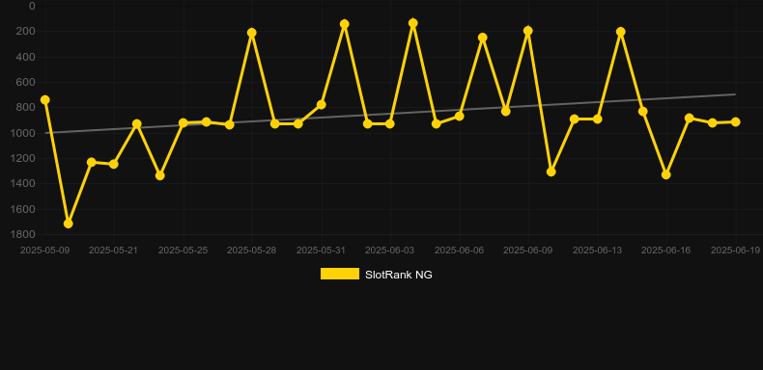The height and width of the screenshot is (370, 763).
Task: Select the data point at 2025-05-25
Action: (183, 122)
